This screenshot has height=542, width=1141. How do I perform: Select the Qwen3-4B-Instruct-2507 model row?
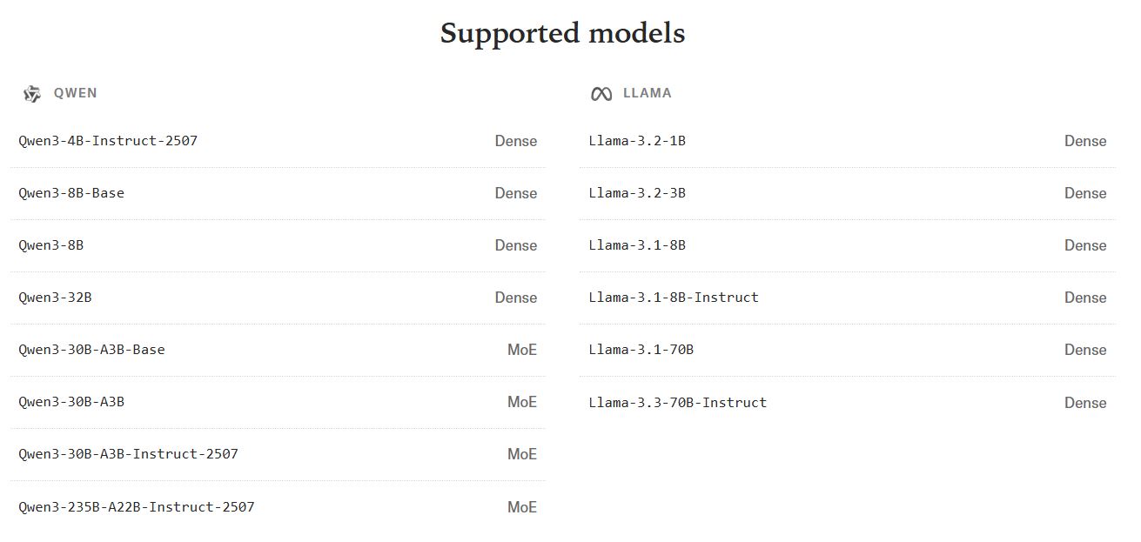(108, 141)
